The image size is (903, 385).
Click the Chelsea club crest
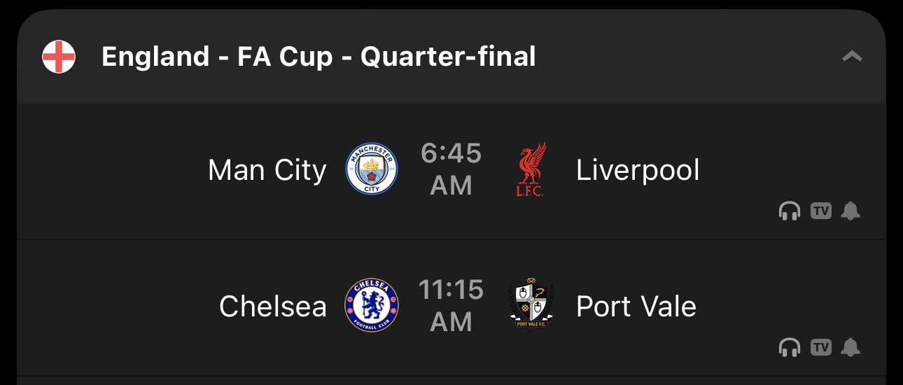tap(372, 305)
